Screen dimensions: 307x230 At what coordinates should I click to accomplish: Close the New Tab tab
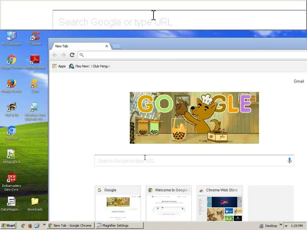106,46
